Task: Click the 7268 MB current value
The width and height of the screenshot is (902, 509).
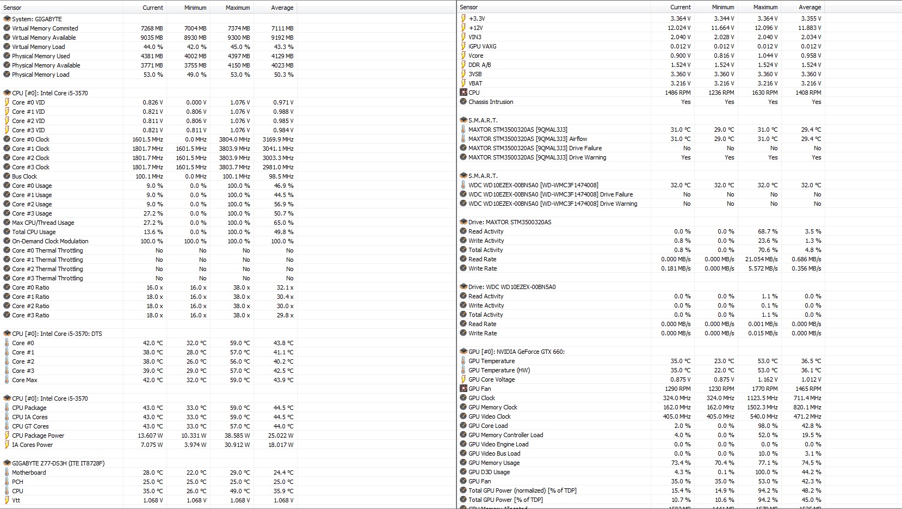Action: [152, 28]
